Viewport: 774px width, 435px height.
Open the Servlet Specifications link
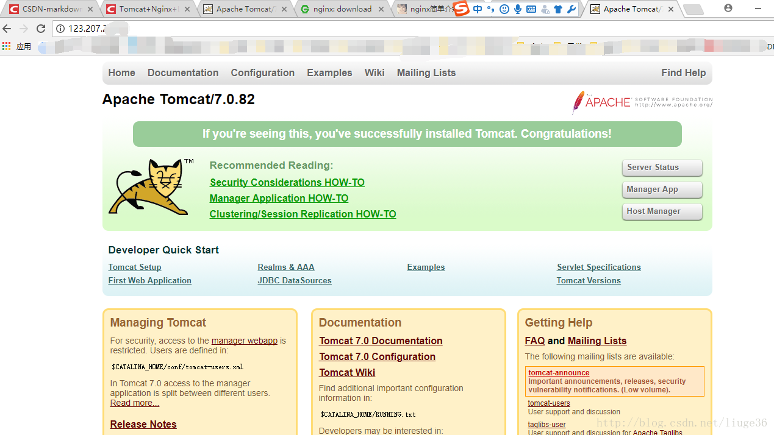pos(598,267)
